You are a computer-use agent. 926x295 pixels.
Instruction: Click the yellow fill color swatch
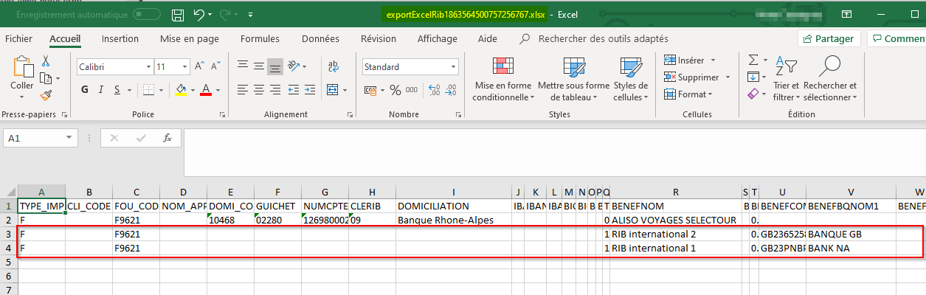click(x=181, y=90)
